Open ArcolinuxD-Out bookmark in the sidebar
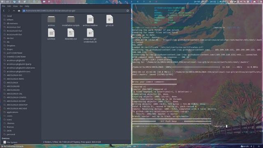 (14, 31)
